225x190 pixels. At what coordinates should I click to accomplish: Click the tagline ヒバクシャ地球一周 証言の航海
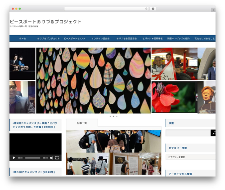pos(24,27)
